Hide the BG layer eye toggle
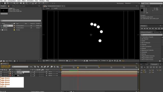This screenshot has width=163, height=92. 1,76
